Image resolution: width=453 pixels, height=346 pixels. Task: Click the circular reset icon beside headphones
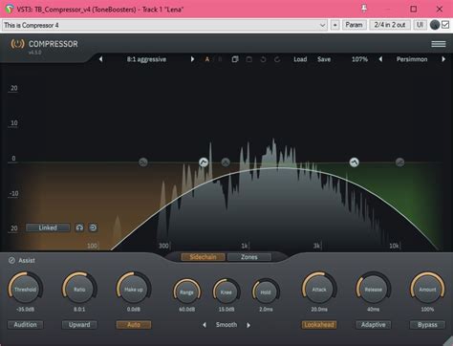(93, 227)
